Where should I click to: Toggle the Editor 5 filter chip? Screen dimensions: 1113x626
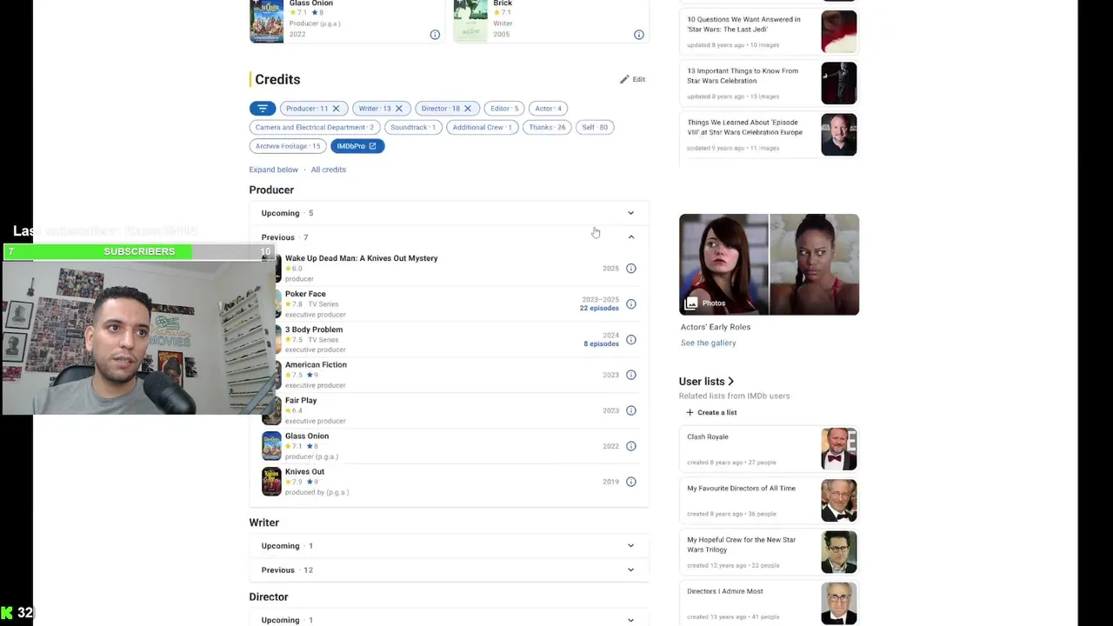(x=504, y=109)
